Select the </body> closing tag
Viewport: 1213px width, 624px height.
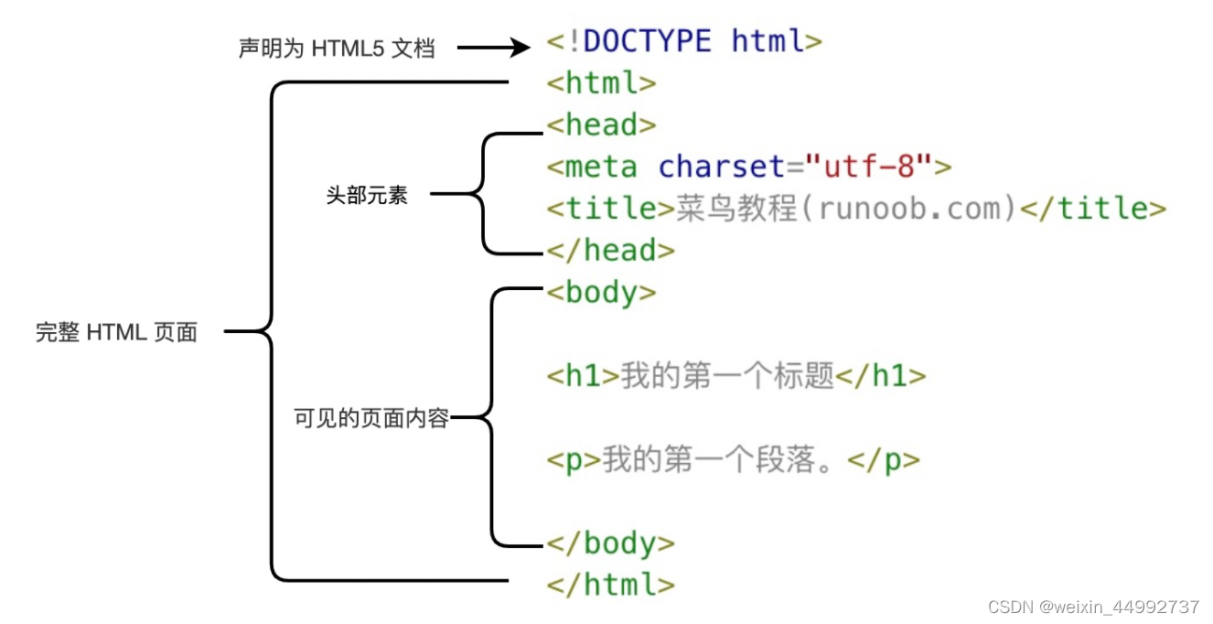click(x=608, y=543)
